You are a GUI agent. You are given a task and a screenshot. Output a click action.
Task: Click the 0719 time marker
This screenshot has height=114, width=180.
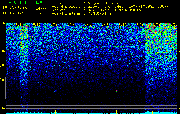click(157, 25)
